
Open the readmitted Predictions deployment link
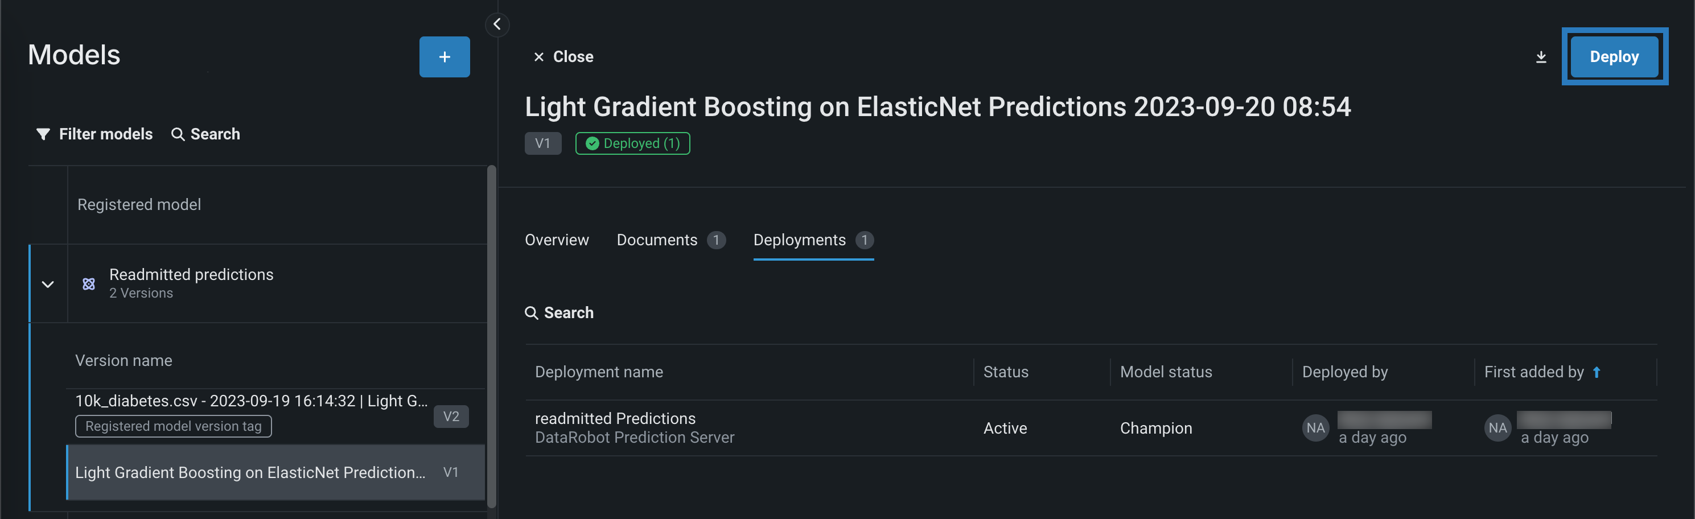[615, 418]
